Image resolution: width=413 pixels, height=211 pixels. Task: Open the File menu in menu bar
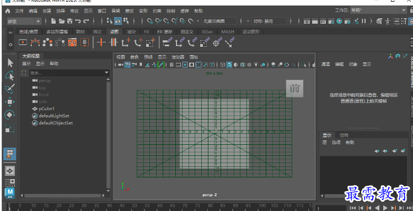coord(19,11)
